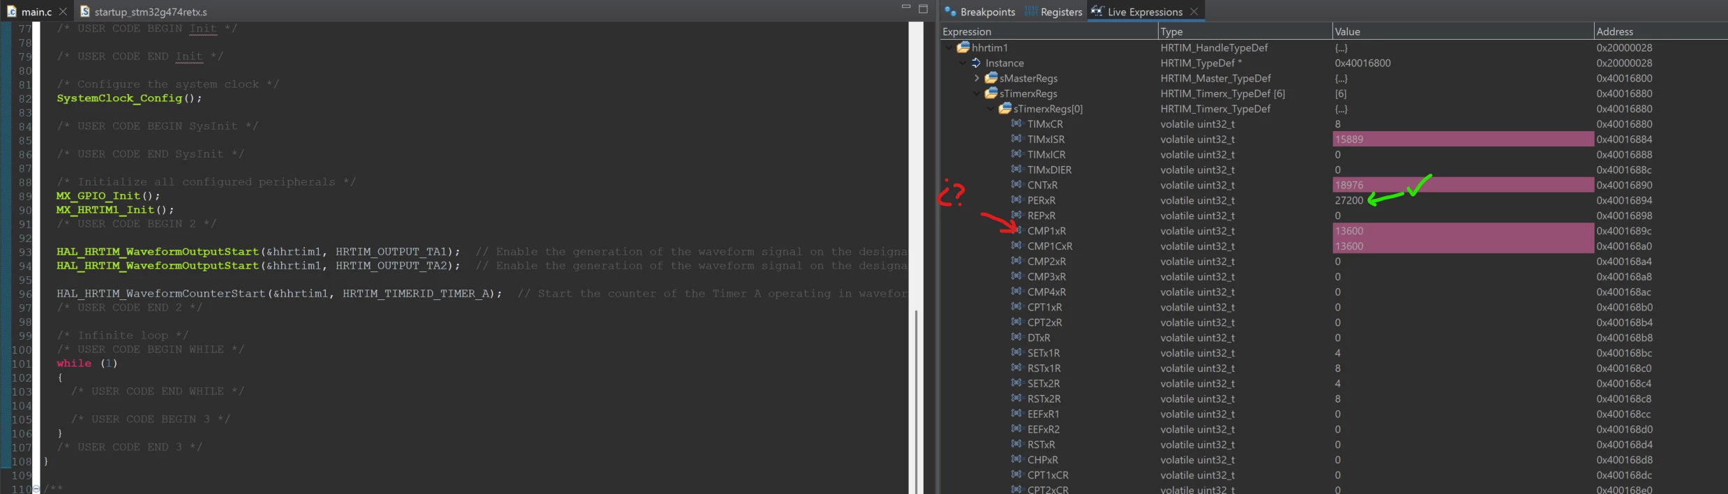Click the Expression column header

pos(1049,31)
